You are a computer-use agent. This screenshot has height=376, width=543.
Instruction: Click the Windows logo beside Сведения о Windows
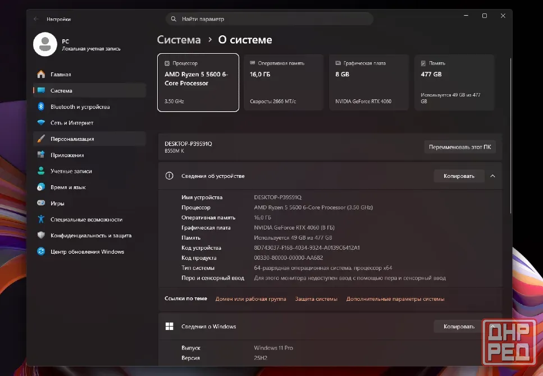coord(170,326)
